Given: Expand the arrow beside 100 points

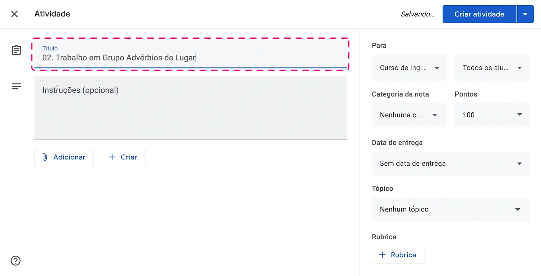Looking at the screenshot, I should [x=519, y=115].
